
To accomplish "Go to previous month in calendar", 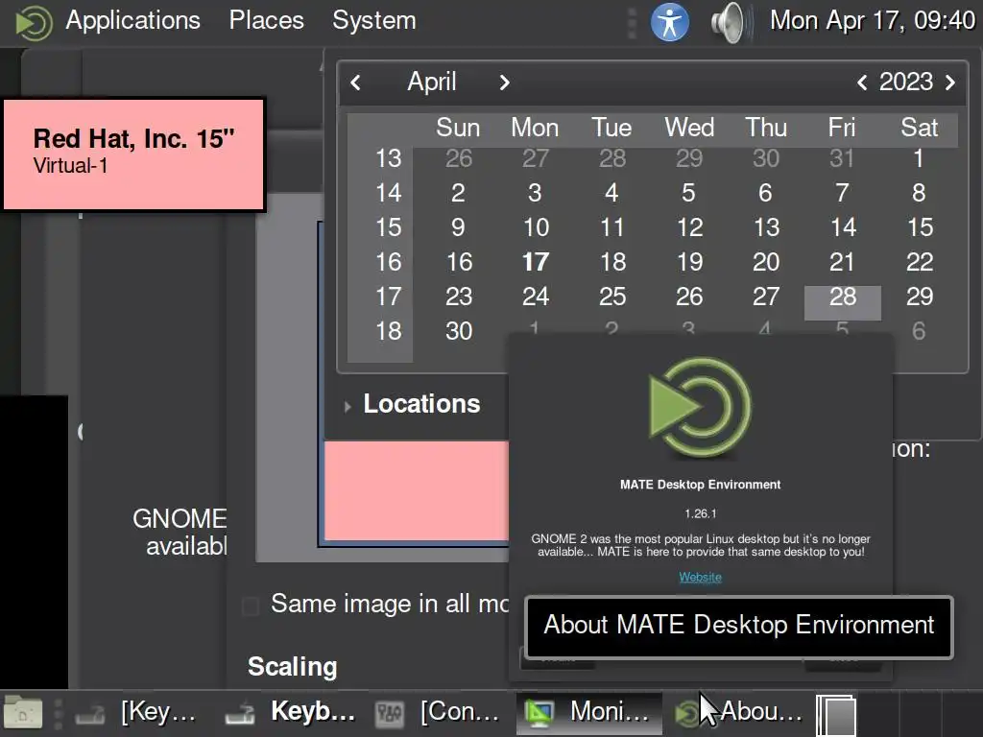I will (356, 83).
